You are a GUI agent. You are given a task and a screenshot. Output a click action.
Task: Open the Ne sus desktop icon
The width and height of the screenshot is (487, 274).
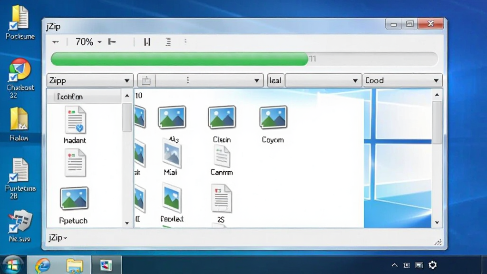coord(19,226)
